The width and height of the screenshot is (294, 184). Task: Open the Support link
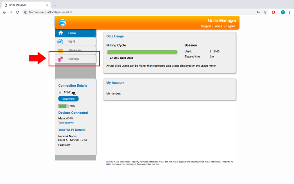[x=206, y=26]
